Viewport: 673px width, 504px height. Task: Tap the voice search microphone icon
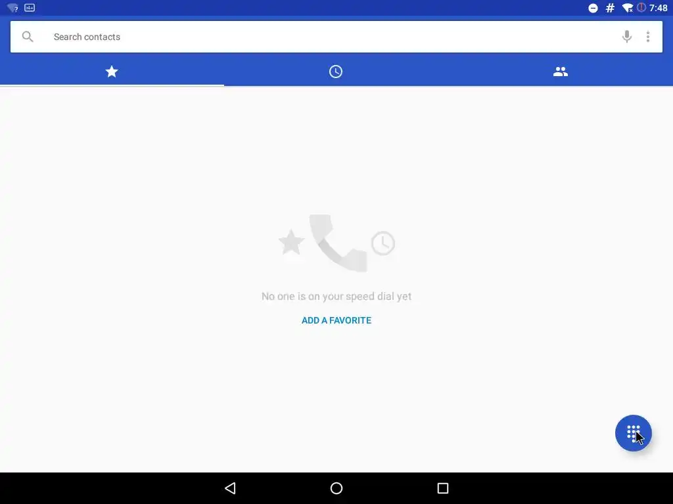click(x=626, y=37)
